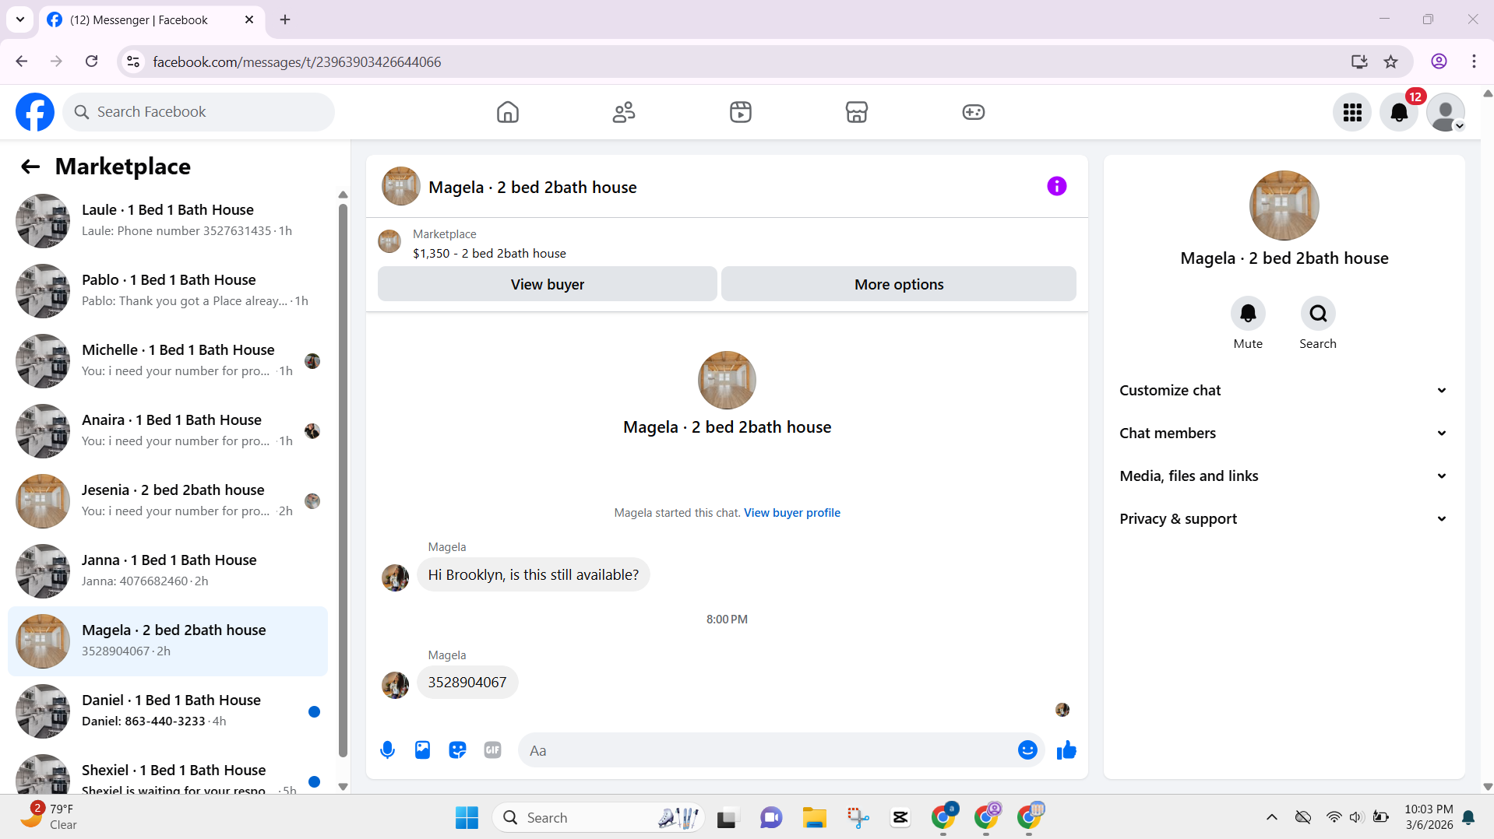Screen dimensions: 1494x839
Task: Click the Magela 2 bed 2bath house chat header
Action: tap(532, 188)
